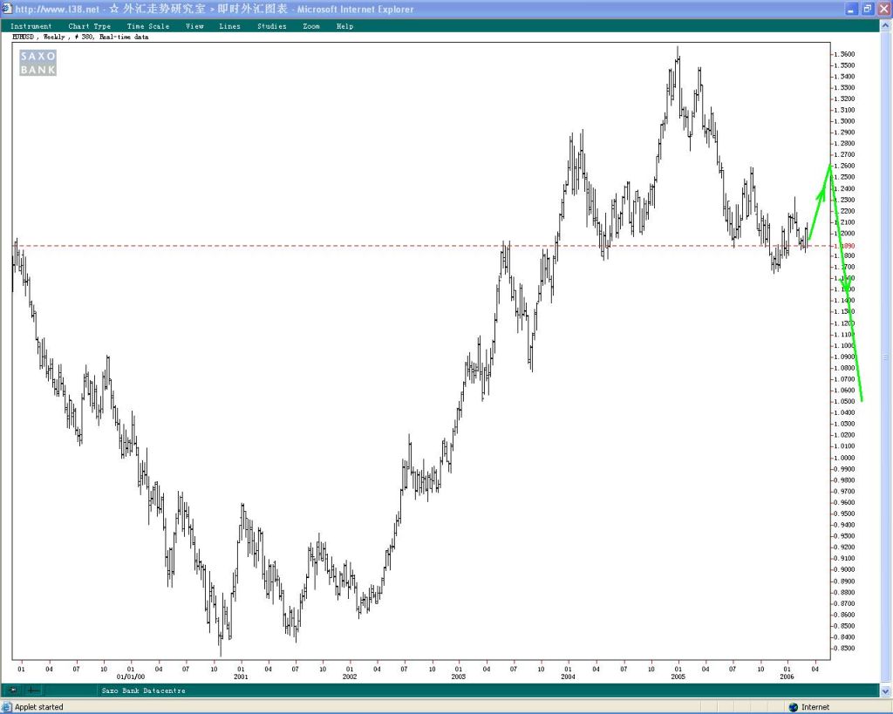Viewport: 893px width, 714px height.
Task: Open the Zoom menu
Action: (311, 26)
